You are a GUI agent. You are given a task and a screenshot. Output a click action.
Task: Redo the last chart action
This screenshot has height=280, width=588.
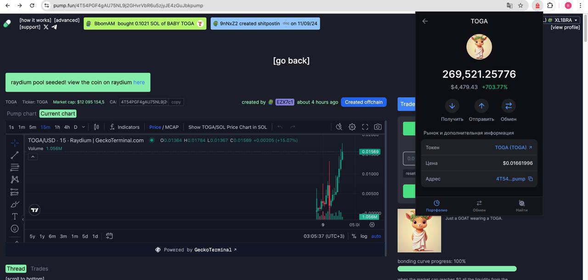[293, 127]
